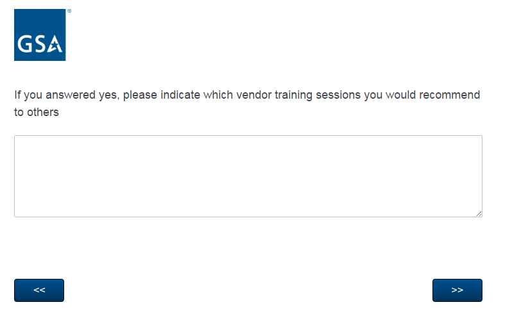
Task: Click the words 'to others' in the question
Action: [37, 112]
